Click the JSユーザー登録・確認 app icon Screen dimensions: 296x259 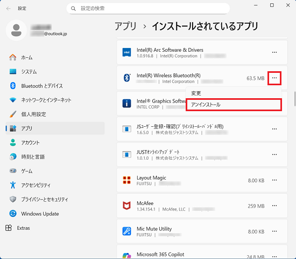[x=126, y=129]
